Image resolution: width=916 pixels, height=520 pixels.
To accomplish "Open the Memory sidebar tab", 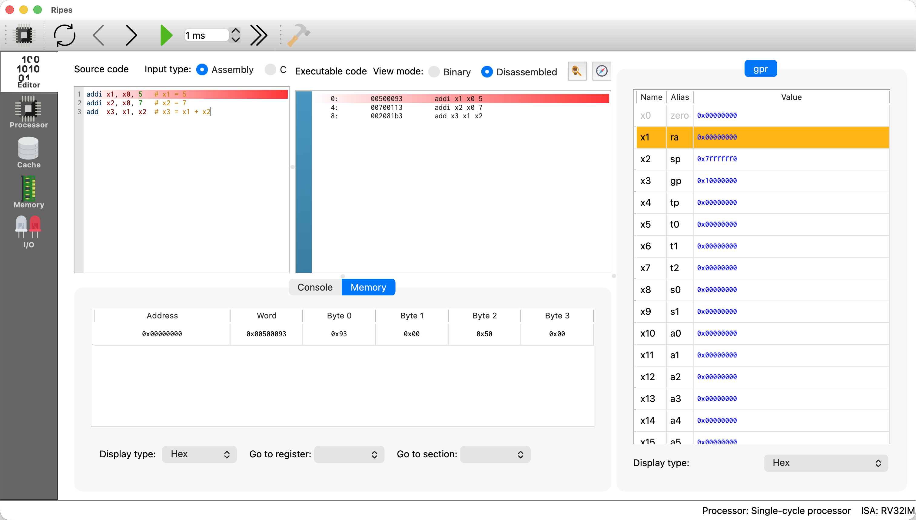I will tap(28, 192).
